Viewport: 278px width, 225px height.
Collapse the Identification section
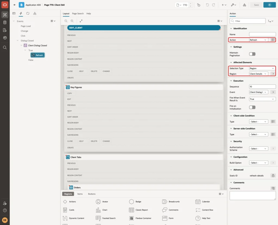231,28
